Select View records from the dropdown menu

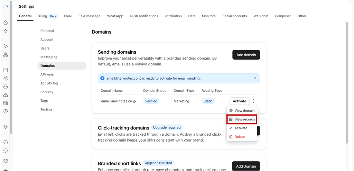point(242,119)
